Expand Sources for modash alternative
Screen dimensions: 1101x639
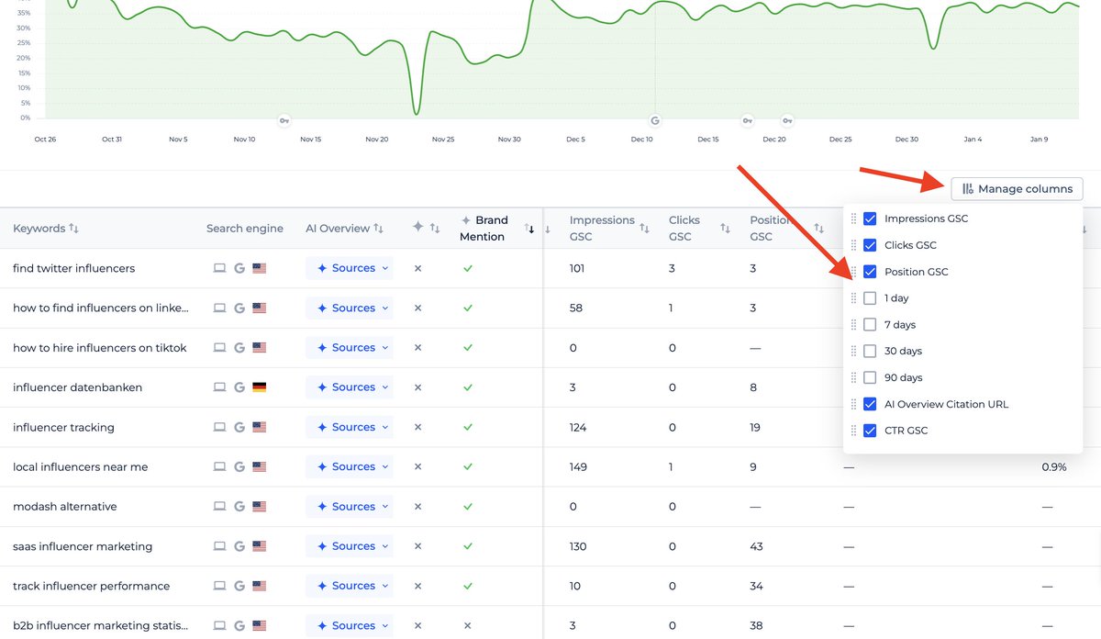[x=350, y=507]
